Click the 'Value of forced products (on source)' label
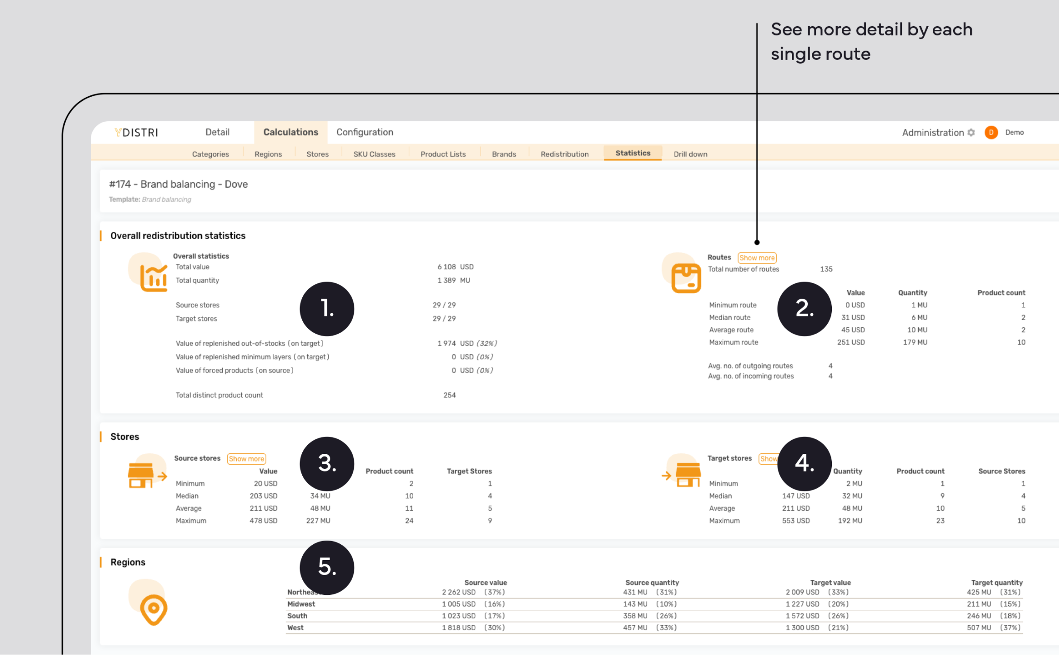The height and width of the screenshot is (655, 1059). pyautogui.click(x=234, y=370)
